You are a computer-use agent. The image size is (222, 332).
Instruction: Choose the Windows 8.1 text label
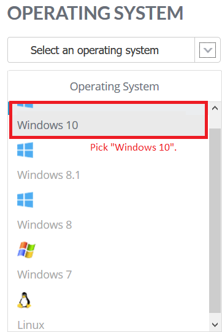click(48, 175)
